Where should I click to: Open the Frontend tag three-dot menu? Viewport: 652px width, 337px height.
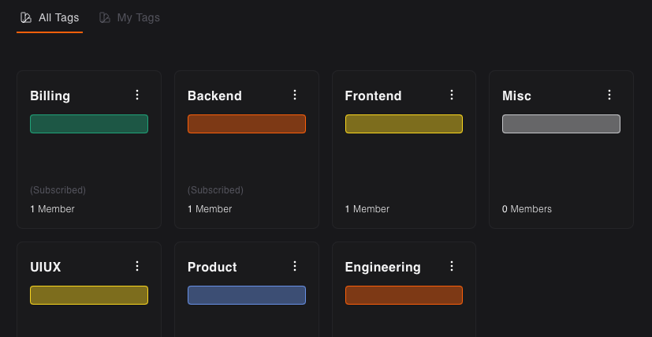coord(452,95)
